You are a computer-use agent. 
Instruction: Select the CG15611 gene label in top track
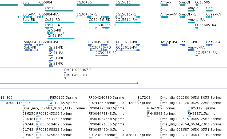(x=123, y=2)
